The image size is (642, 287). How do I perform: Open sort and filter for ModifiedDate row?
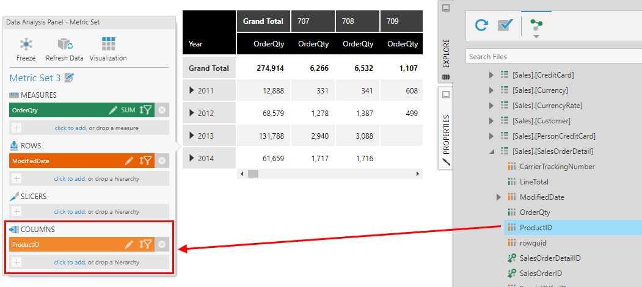pyautogui.click(x=145, y=161)
